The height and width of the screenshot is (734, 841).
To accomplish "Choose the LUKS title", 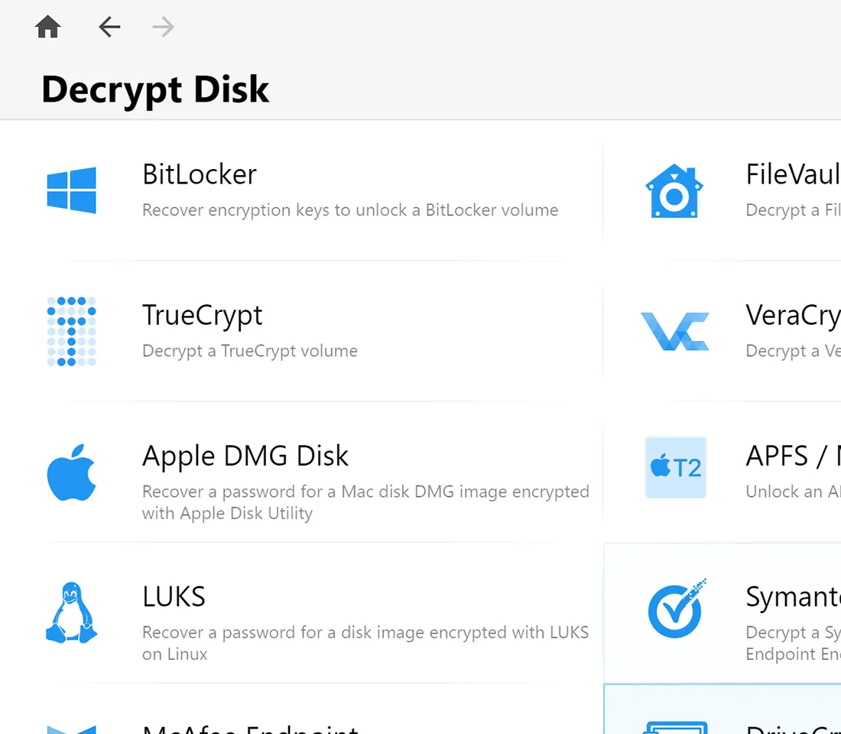I will pos(174,596).
